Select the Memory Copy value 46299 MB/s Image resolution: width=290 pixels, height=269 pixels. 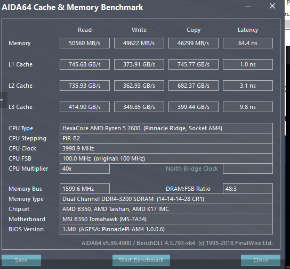pos(194,43)
